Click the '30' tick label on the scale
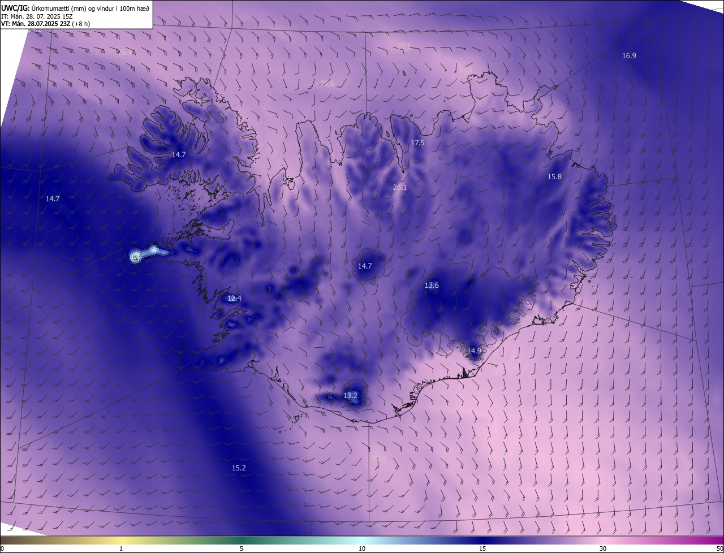The image size is (724, 553). coord(603,548)
